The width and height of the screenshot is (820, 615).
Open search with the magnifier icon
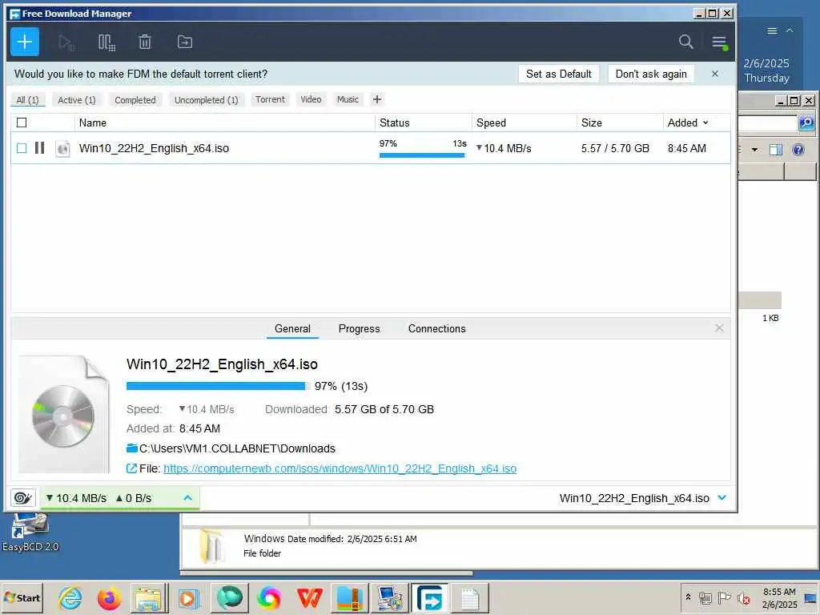686,42
